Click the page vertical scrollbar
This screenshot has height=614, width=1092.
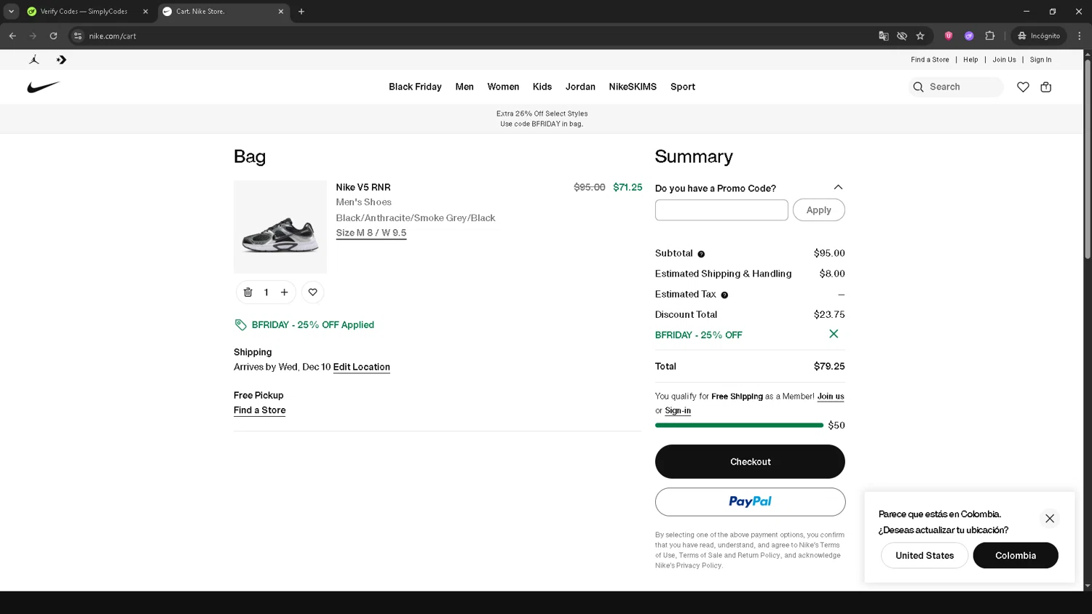(x=1088, y=160)
